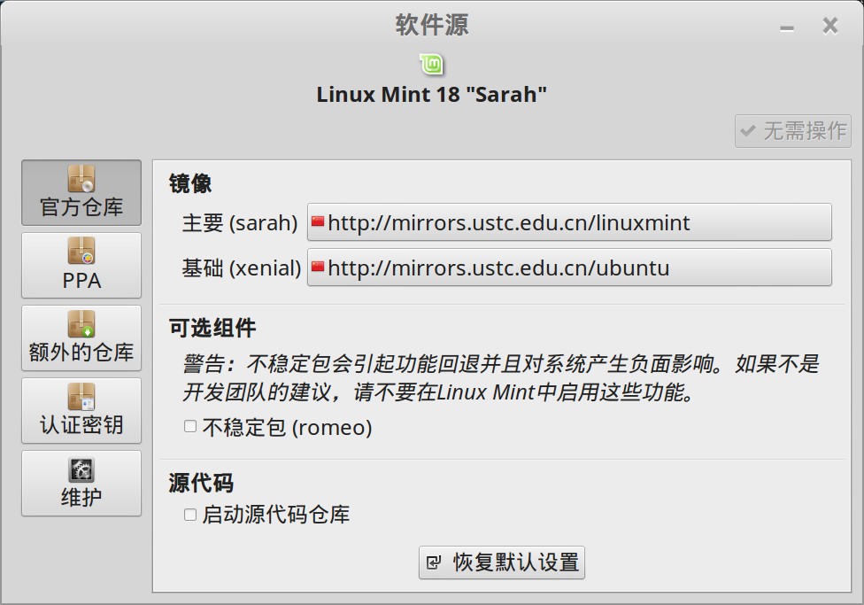Click the 维护 maintenance icon
The height and width of the screenshot is (605, 864).
tap(81, 469)
